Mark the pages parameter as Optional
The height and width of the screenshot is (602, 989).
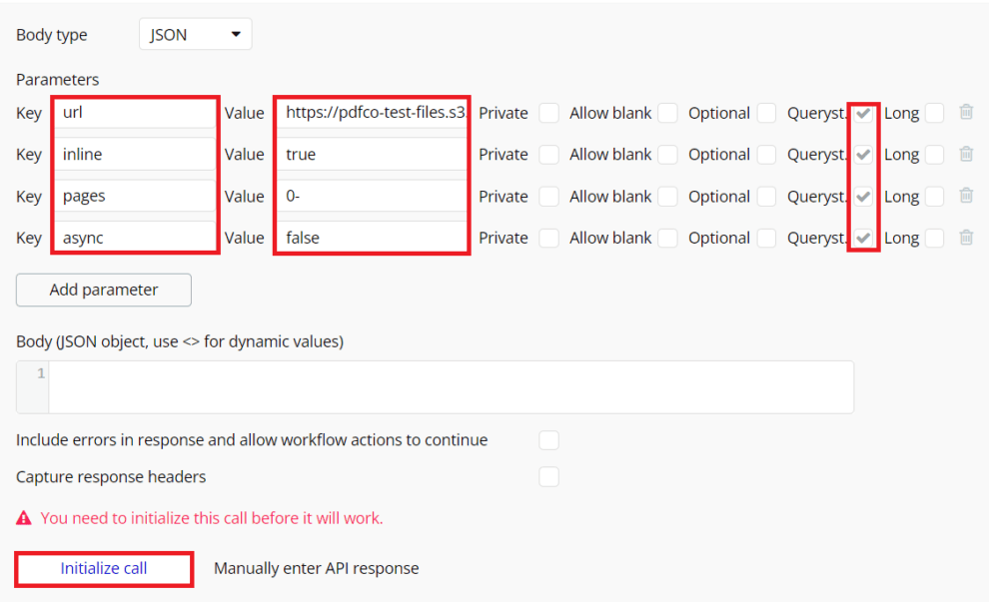click(x=766, y=196)
